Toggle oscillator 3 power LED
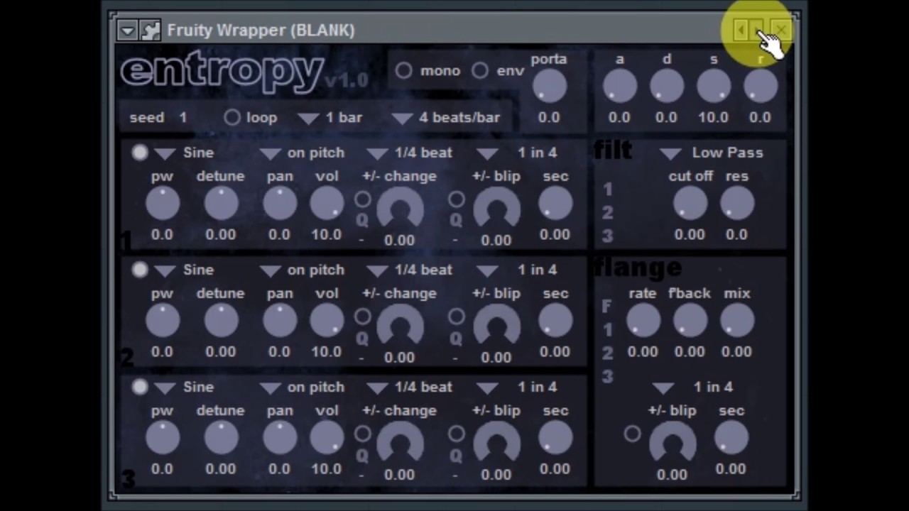This screenshot has height=511, width=909. (140, 387)
